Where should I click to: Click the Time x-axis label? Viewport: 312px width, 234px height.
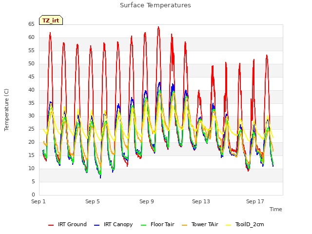(276, 209)
